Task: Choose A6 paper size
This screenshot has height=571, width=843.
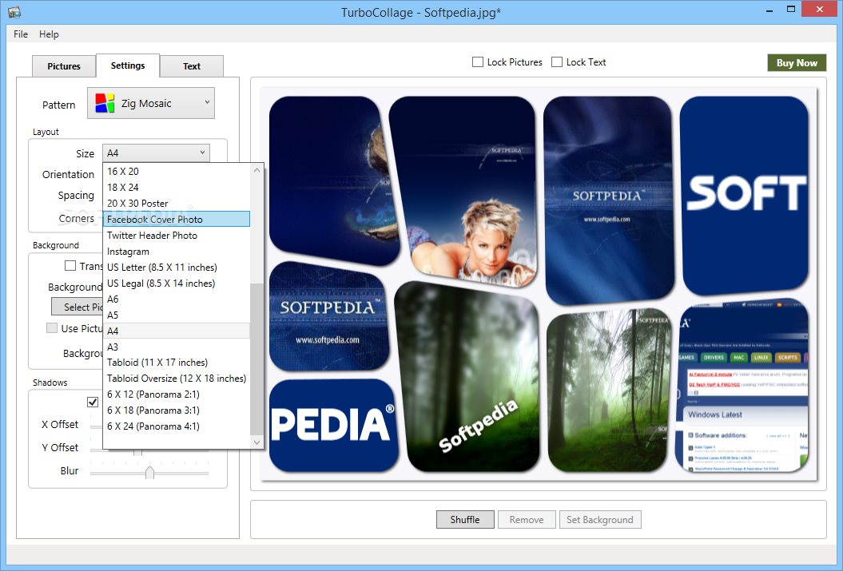Action: point(177,299)
